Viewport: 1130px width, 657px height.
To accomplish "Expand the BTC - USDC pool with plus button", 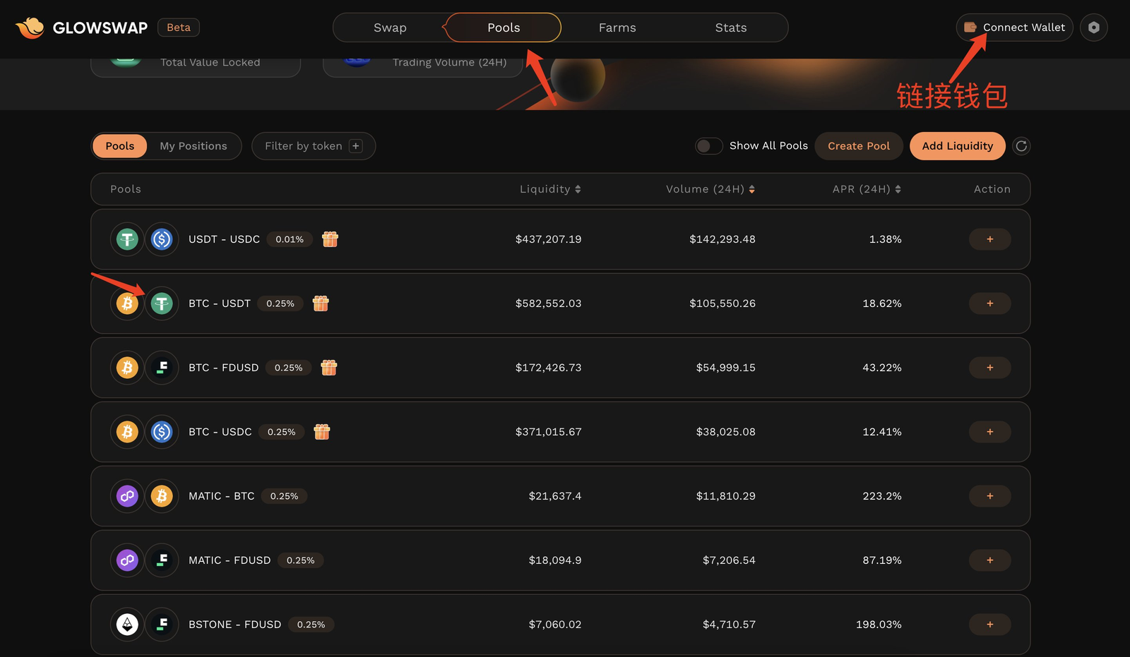I will coord(989,432).
